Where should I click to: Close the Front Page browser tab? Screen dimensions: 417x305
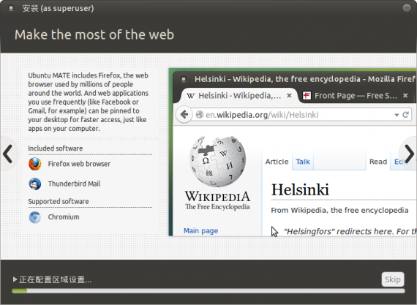point(405,96)
